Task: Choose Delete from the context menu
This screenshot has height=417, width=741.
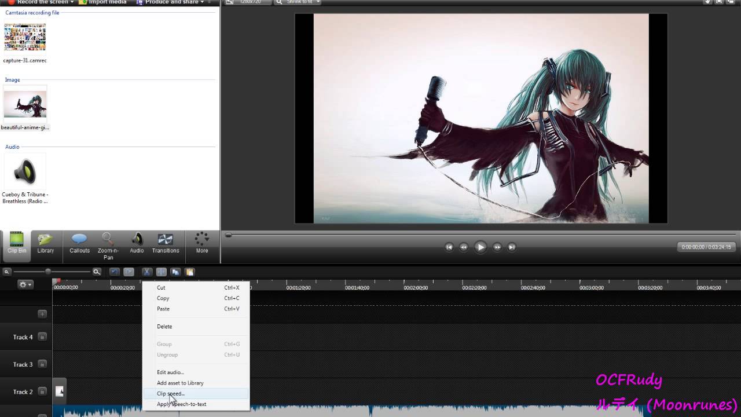Action: click(196, 327)
